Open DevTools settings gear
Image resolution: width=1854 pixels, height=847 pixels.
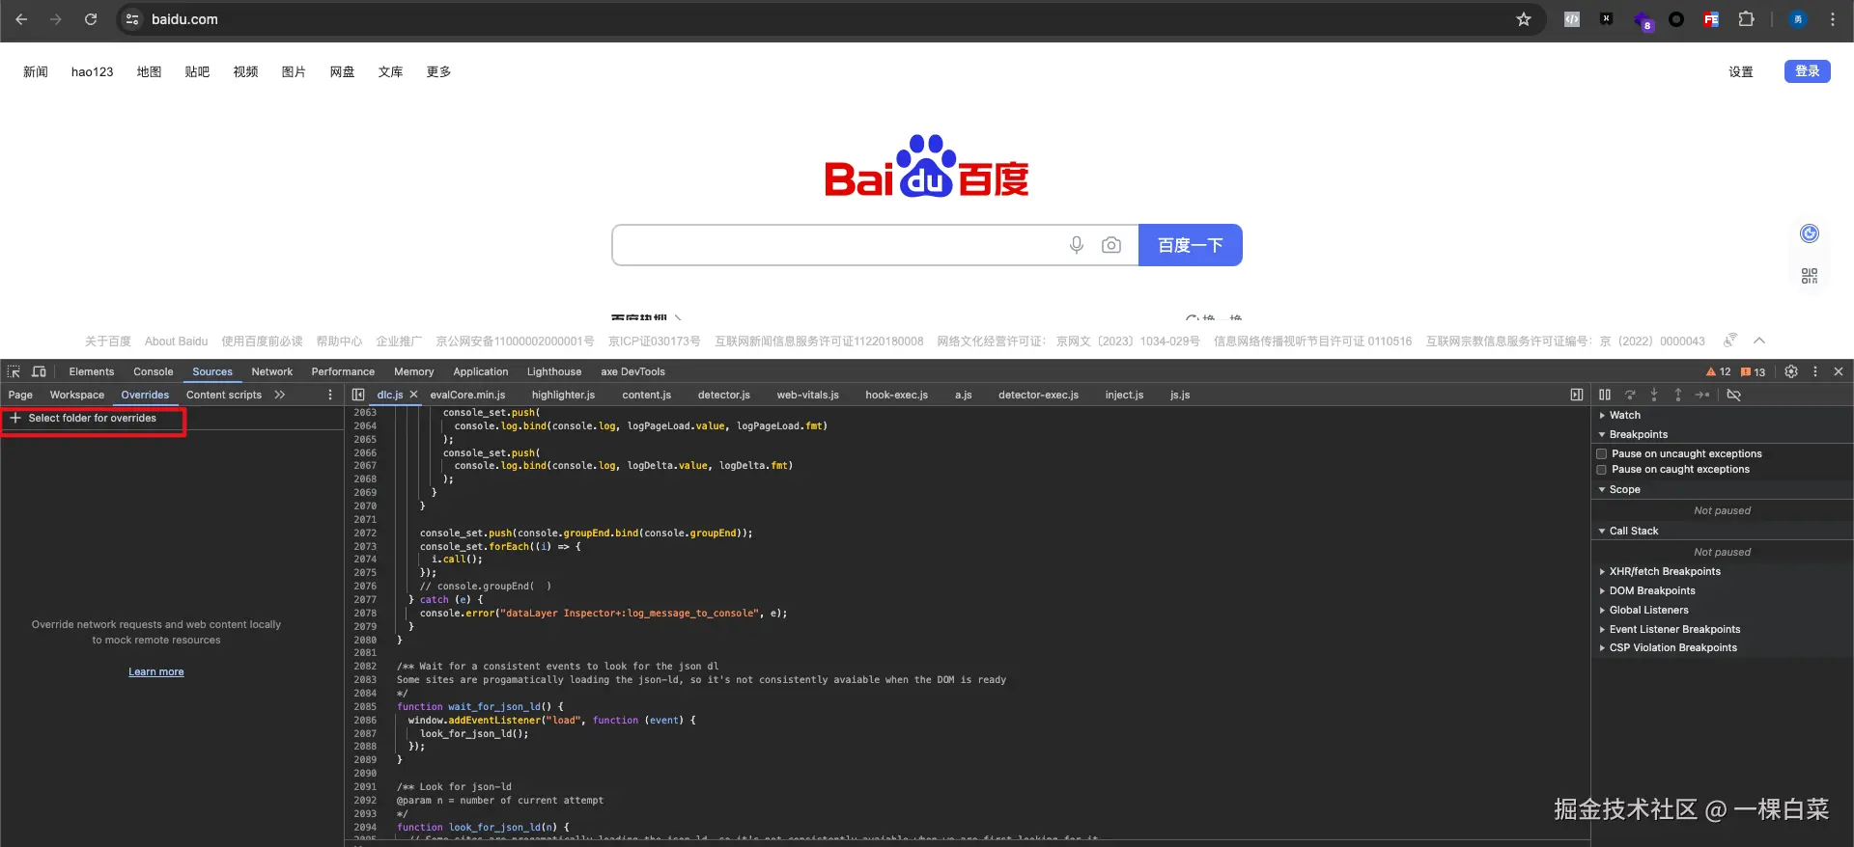pos(1791,371)
